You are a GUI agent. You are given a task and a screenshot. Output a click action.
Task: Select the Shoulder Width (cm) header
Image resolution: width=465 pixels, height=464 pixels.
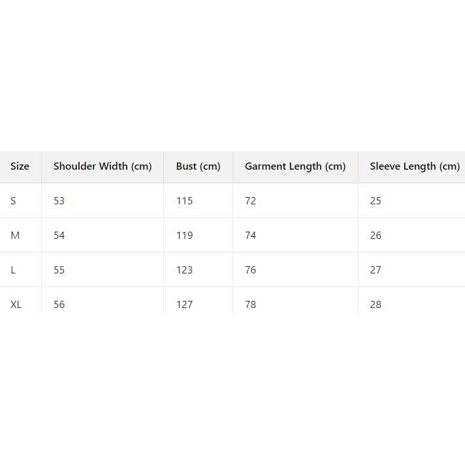coord(103,166)
